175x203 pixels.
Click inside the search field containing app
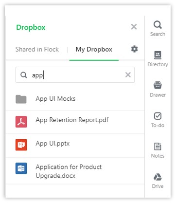click(x=75, y=75)
